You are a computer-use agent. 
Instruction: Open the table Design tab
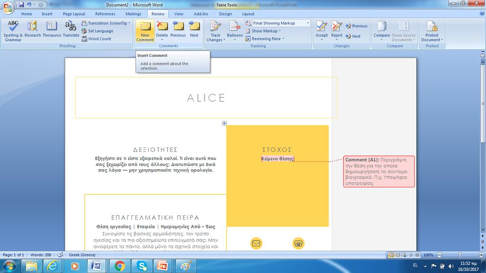click(225, 14)
